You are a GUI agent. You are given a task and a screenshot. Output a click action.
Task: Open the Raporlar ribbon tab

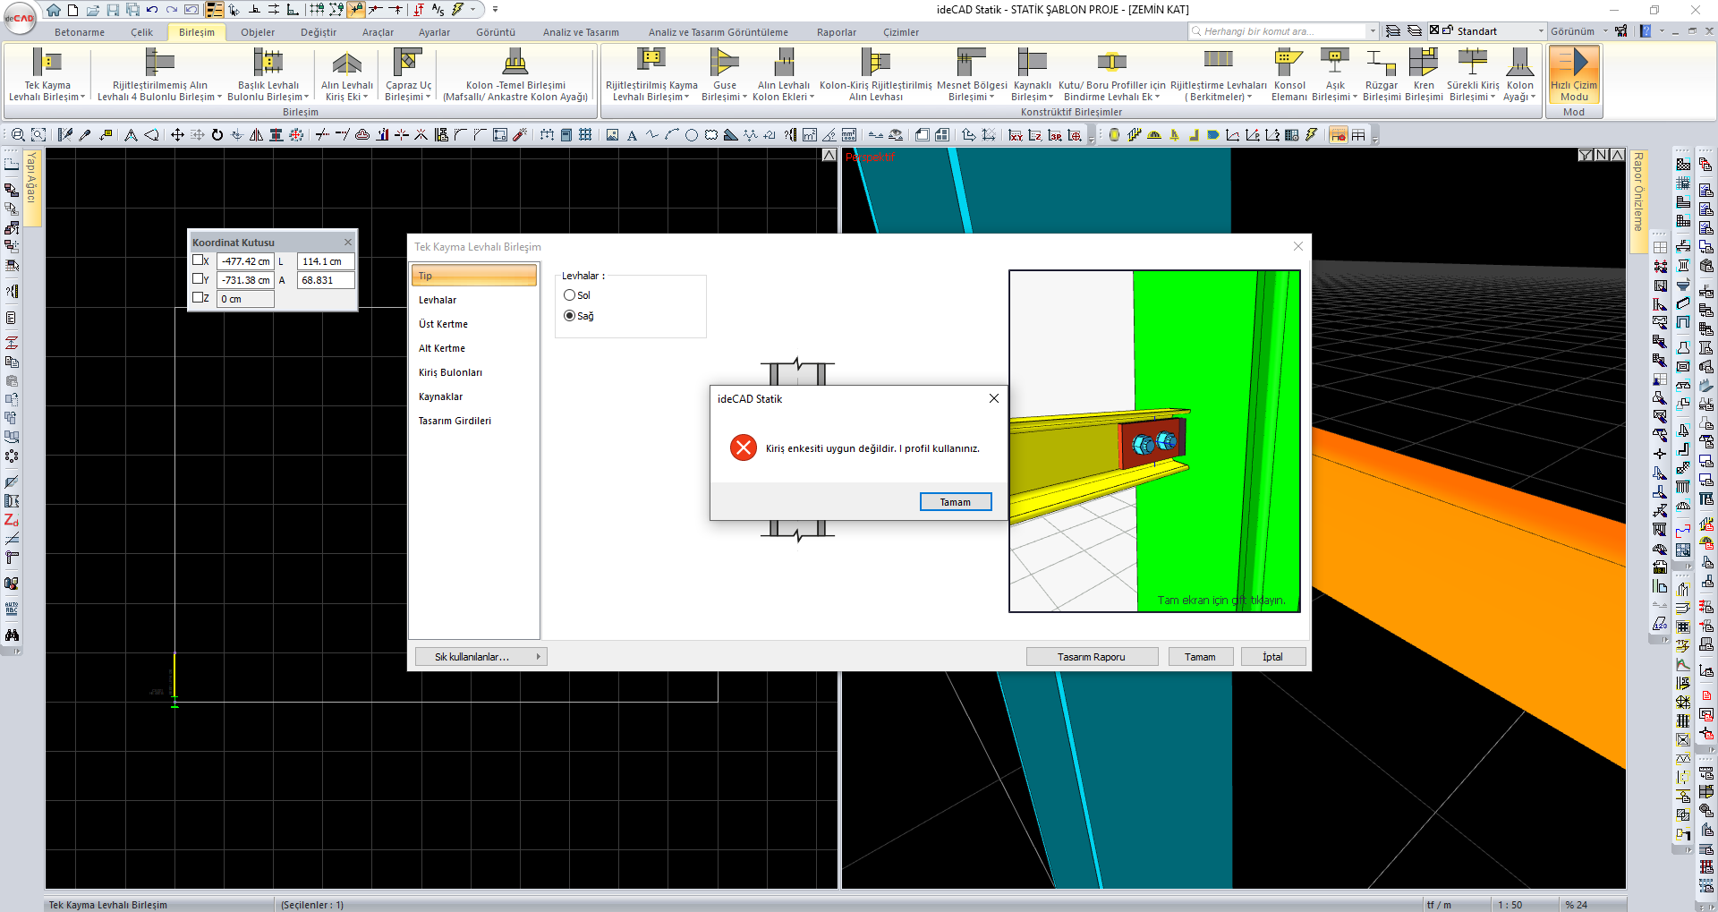point(837,32)
